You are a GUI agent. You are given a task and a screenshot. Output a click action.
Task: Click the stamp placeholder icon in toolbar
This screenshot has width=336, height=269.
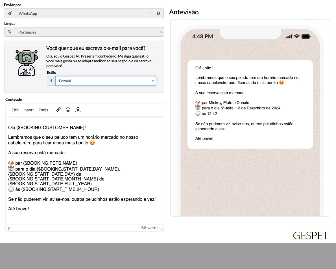(78, 110)
